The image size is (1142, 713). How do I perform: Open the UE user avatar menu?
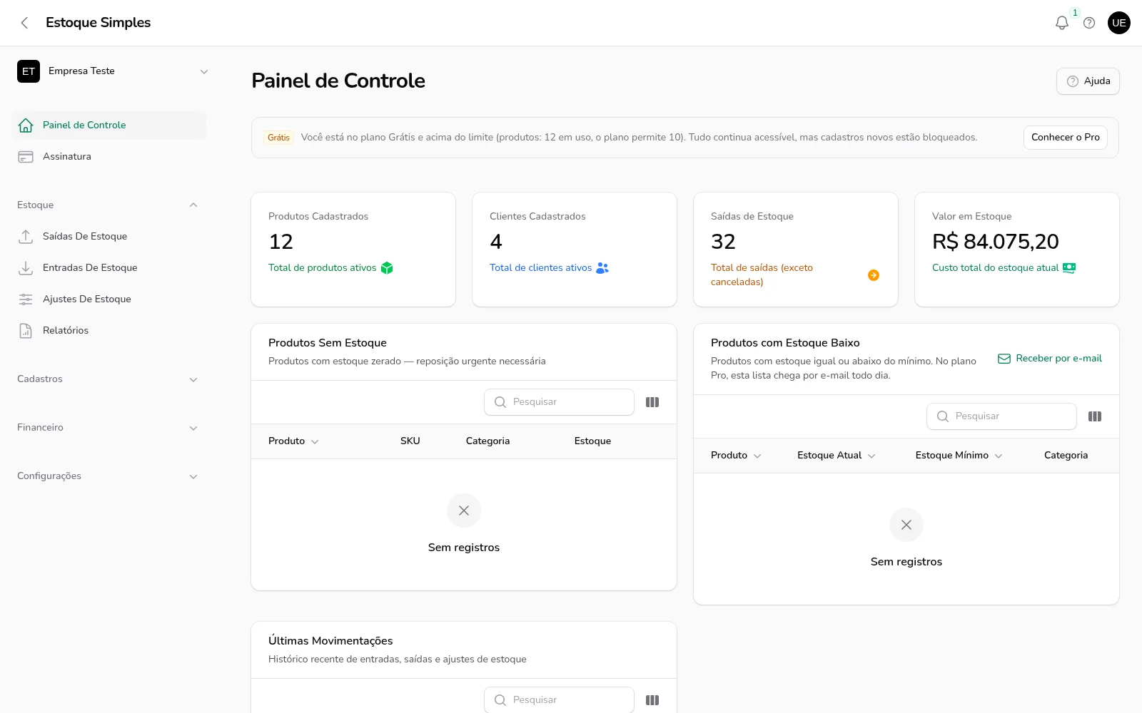1119,23
